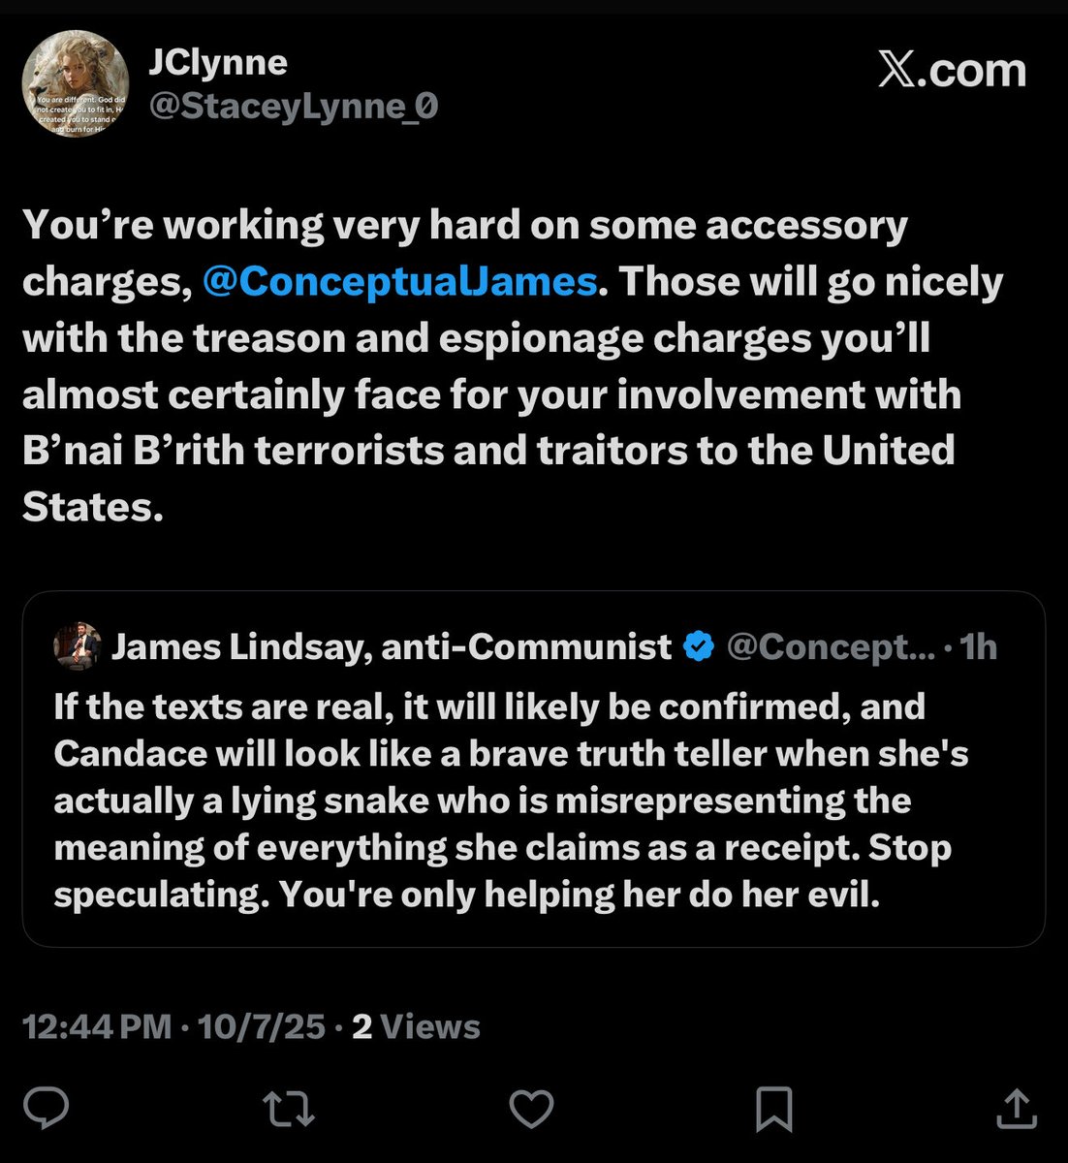Open the @ConceptualJames mention link
Screen dimensions: 1068x1163
point(399,281)
